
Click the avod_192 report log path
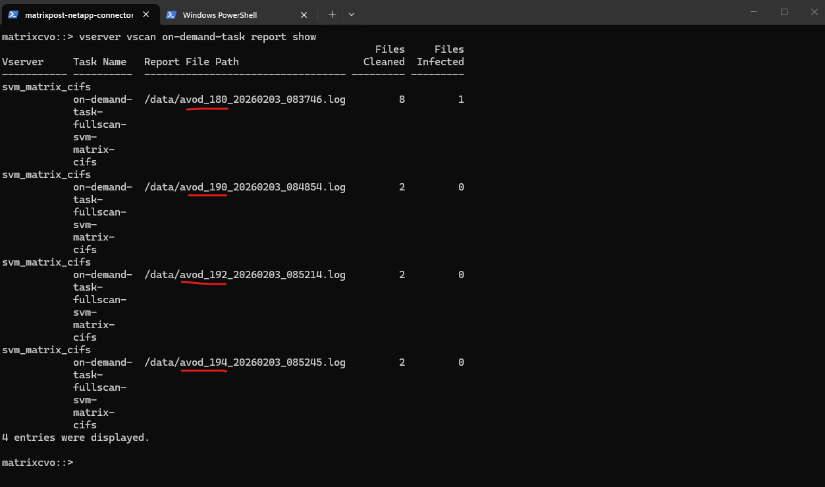click(244, 275)
